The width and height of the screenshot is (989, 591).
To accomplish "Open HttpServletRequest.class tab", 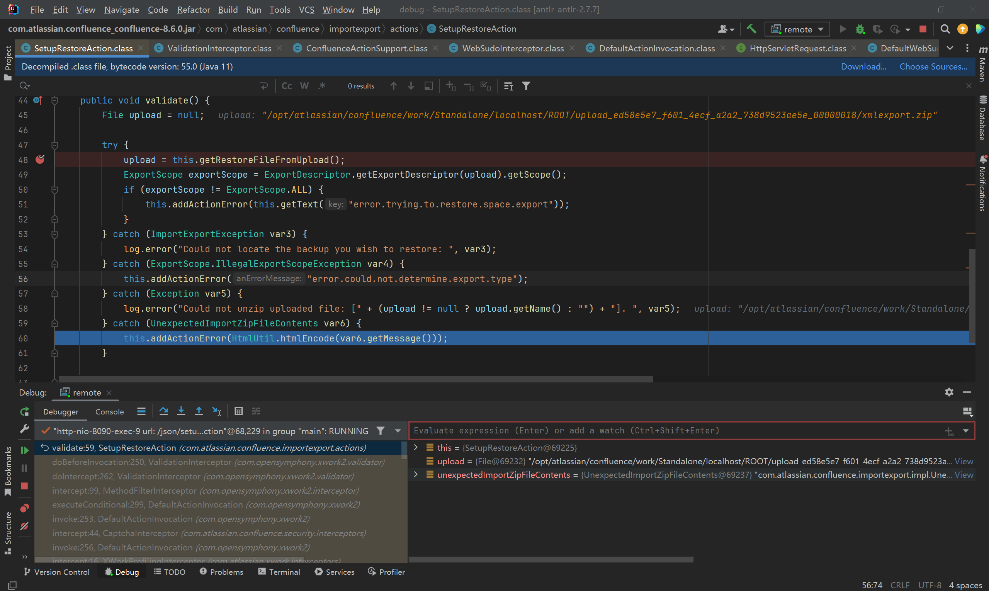I will [x=798, y=48].
